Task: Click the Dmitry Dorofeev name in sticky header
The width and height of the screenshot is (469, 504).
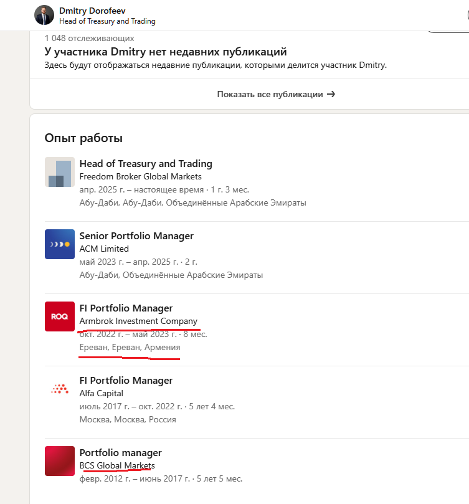Action: [92, 11]
